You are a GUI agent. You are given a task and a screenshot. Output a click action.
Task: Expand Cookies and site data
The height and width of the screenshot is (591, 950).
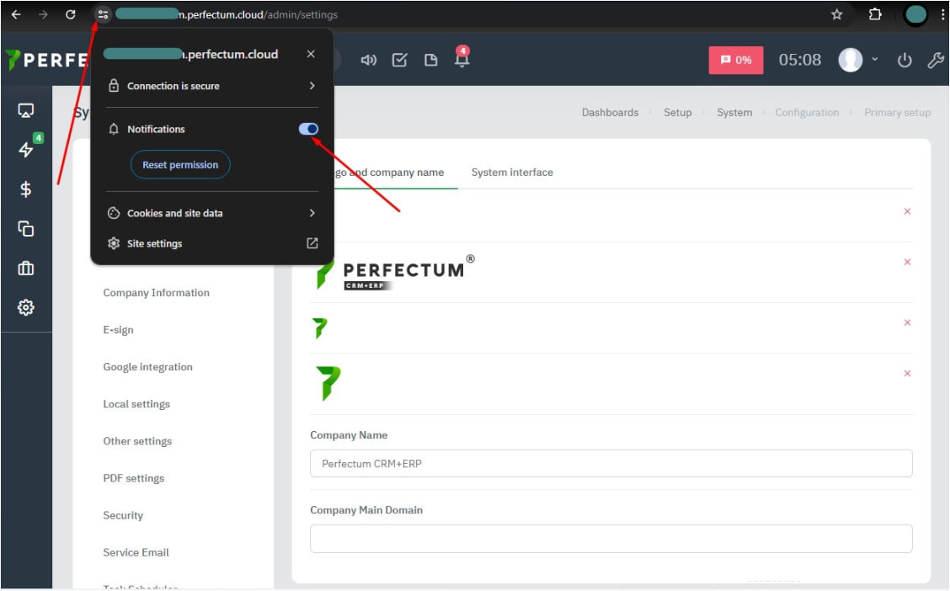click(212, 213)
